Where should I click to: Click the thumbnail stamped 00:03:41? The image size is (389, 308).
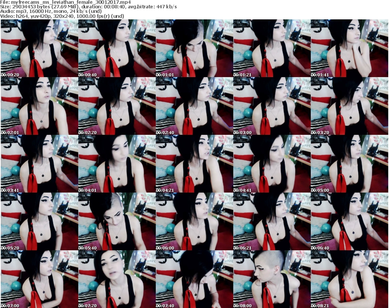(40, 164)
